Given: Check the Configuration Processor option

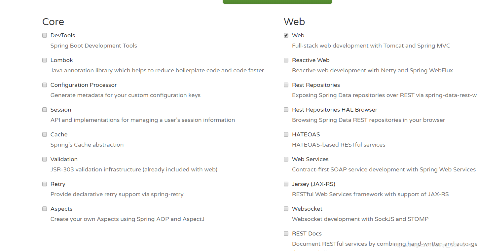Looking at the screenshot, I should pos(45,85).
